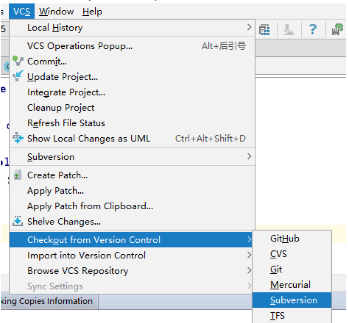
Task: Click the Commit branch icon
Action: coord(18,61)
